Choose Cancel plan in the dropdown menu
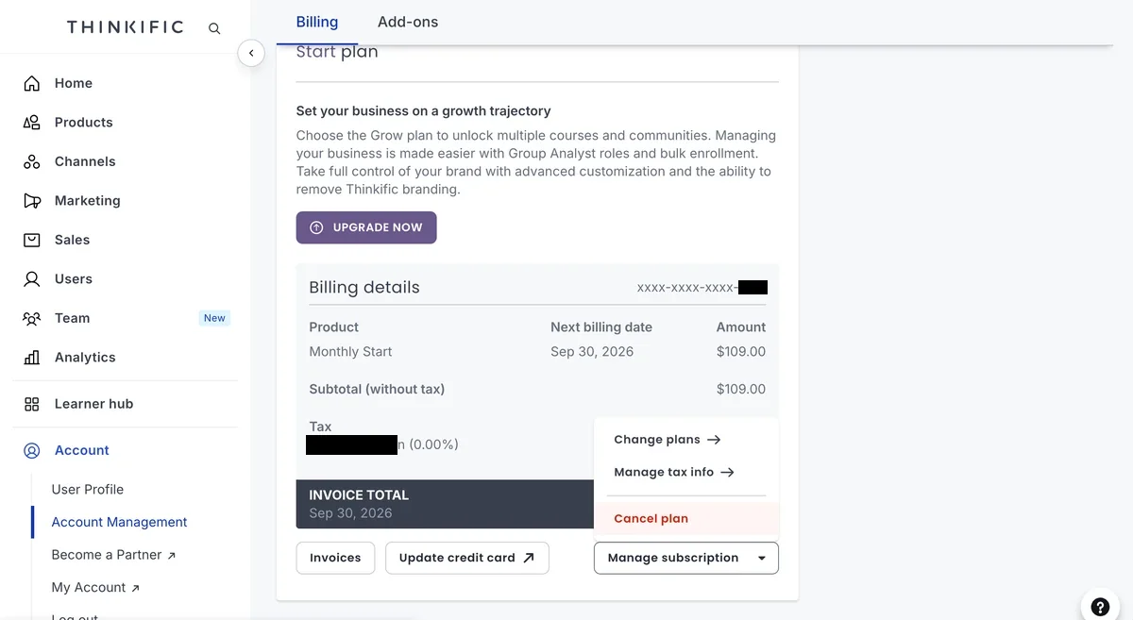The width and height of the screenshot is (1133, 620). 686,518
